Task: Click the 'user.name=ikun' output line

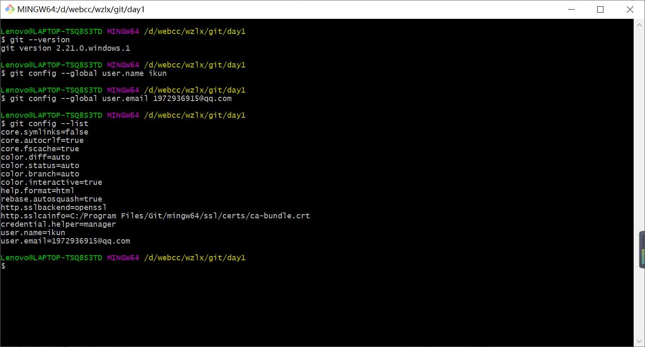Action: tap(33, 233)
